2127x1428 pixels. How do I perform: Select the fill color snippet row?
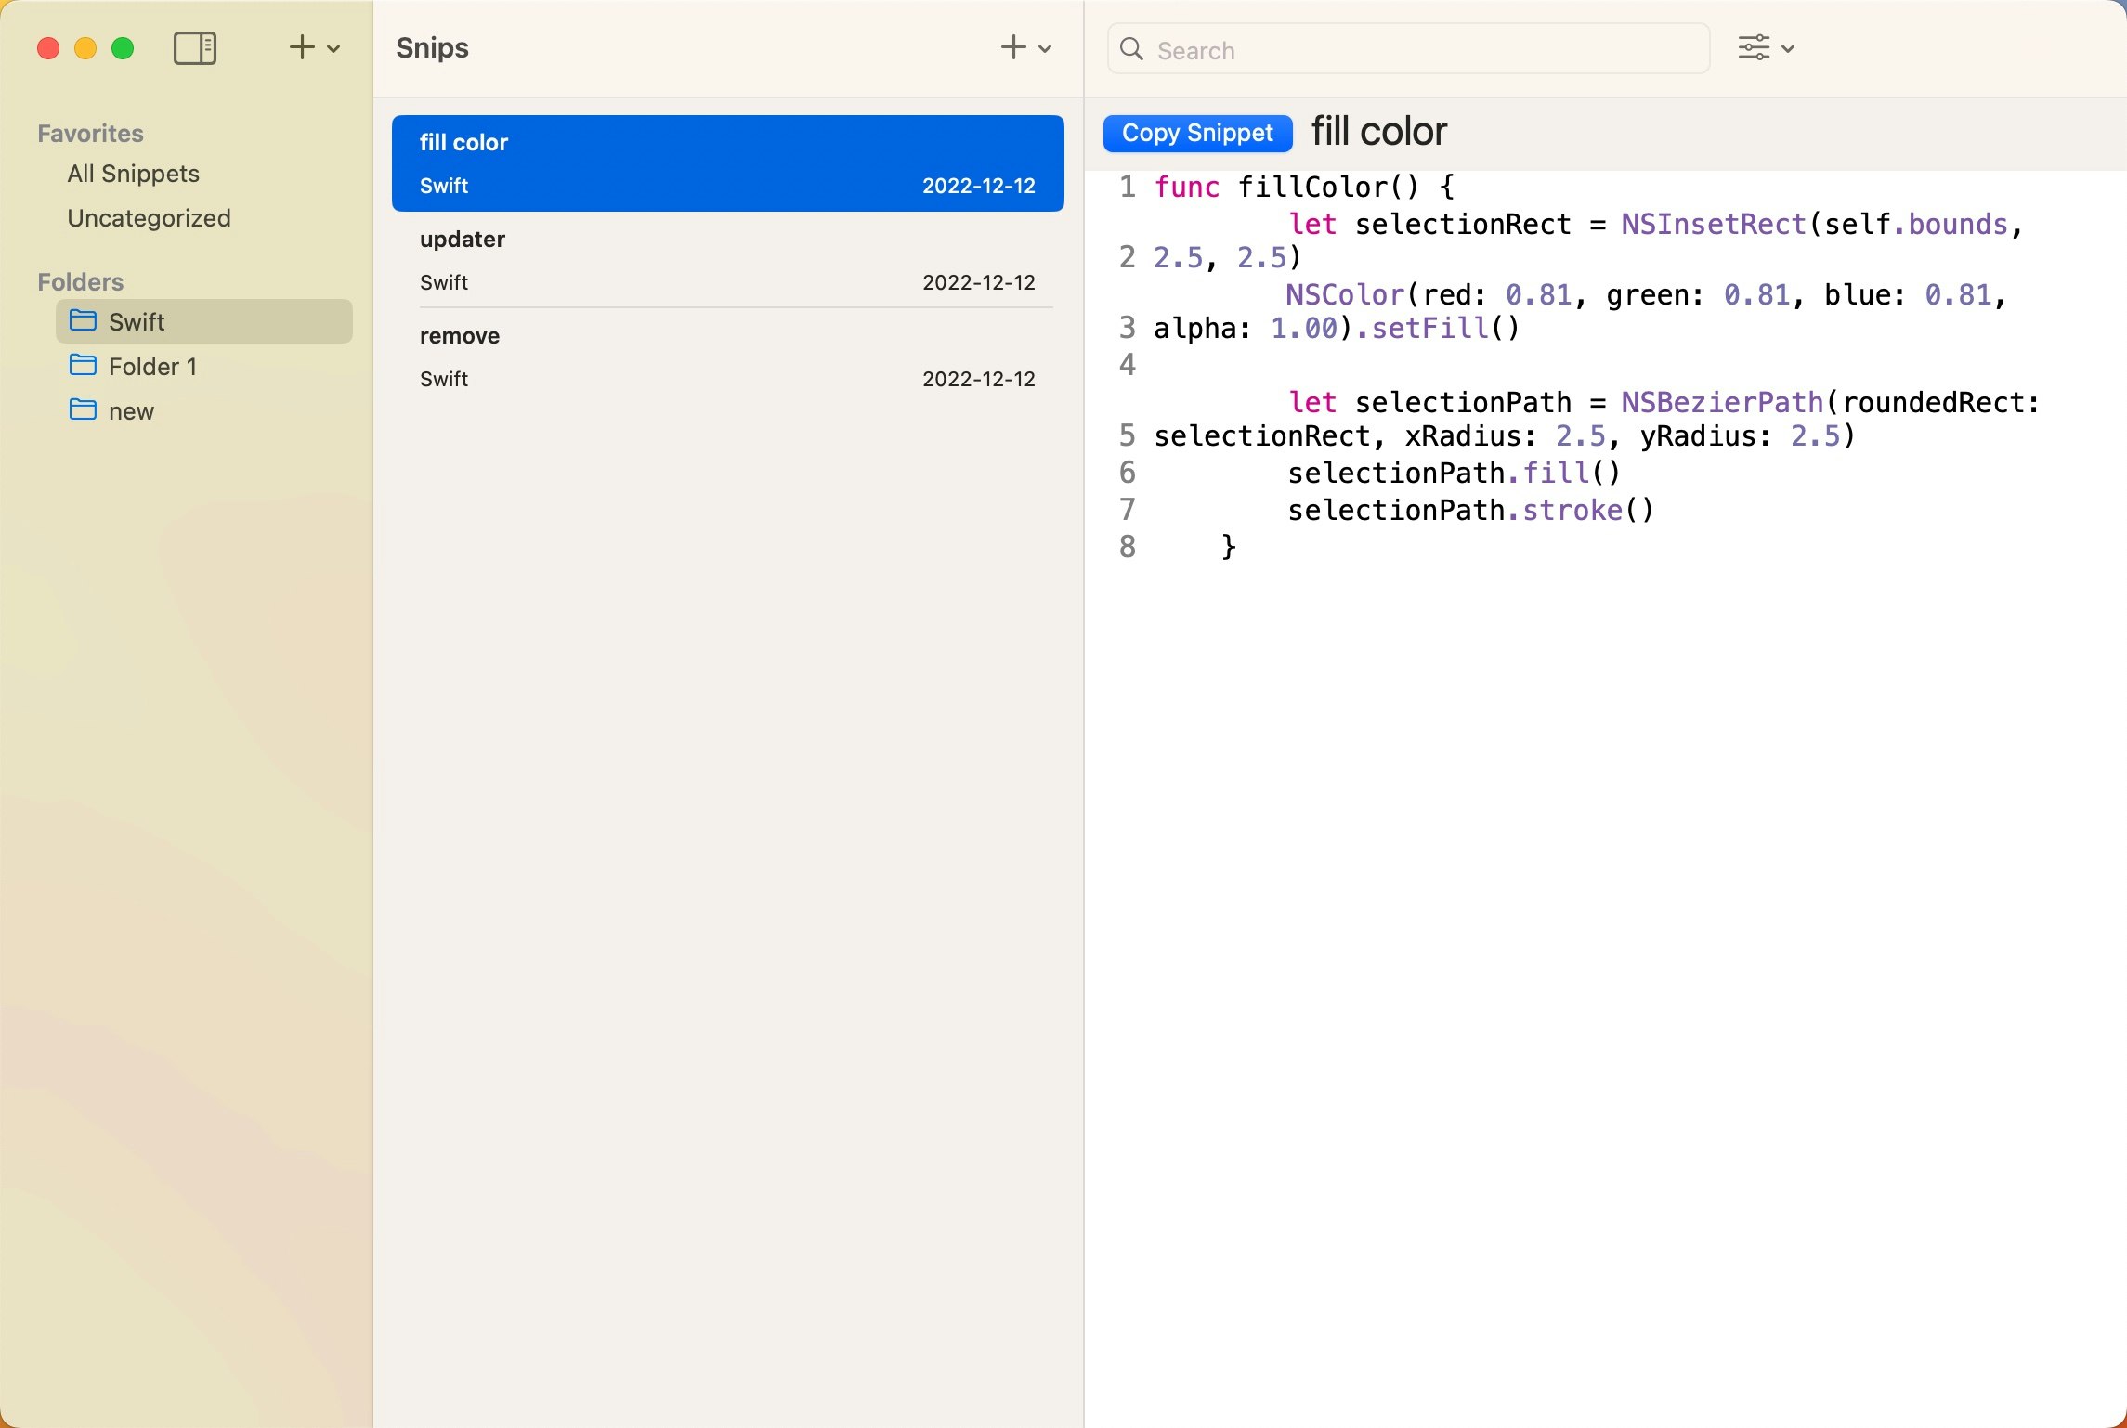pos(727,163)
